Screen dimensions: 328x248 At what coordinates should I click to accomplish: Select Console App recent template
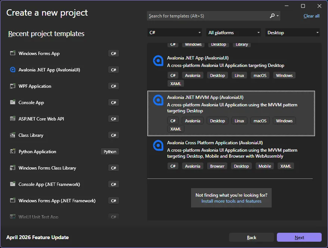[65, 103]
